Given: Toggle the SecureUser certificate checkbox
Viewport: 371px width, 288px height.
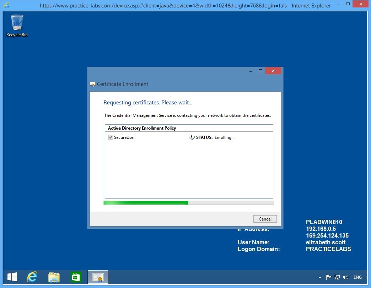Looking at the screenshot, I should tap(111, 137).
